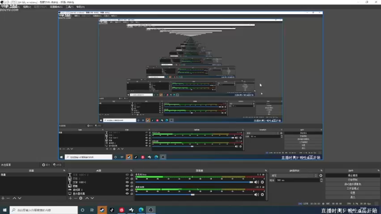
Task: Mute the 麦克风/Aux speaker icon
Action: click(x=257, y=182)
